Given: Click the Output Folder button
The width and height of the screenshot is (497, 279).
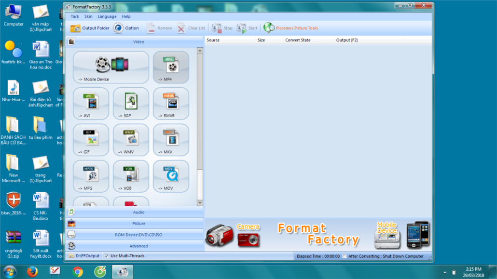Looking at the screenshot, I should coord(90,28).
